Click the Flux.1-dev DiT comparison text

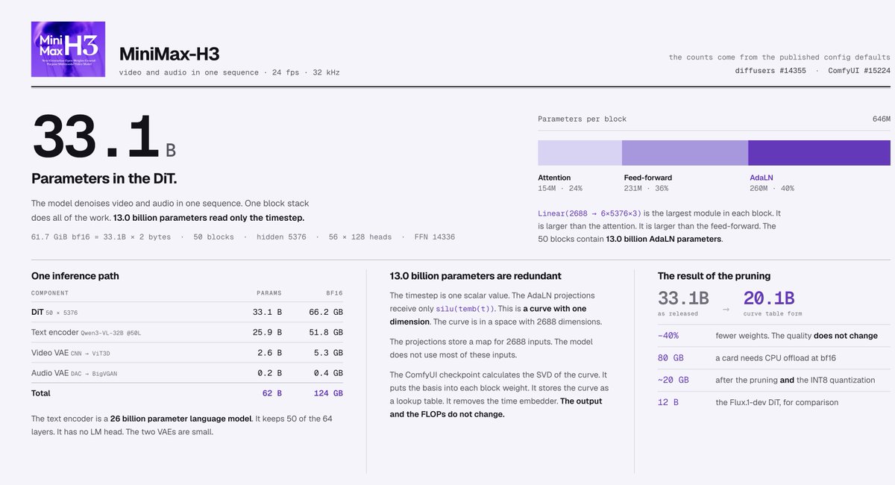pyautogui.click(x=777, y=402)
